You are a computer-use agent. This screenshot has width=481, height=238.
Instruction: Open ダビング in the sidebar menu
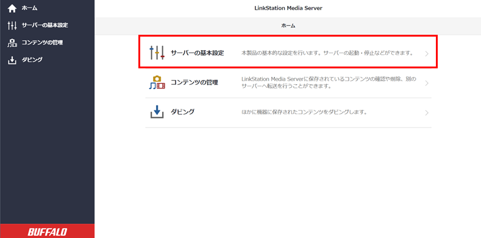click(x=32, y=60)
